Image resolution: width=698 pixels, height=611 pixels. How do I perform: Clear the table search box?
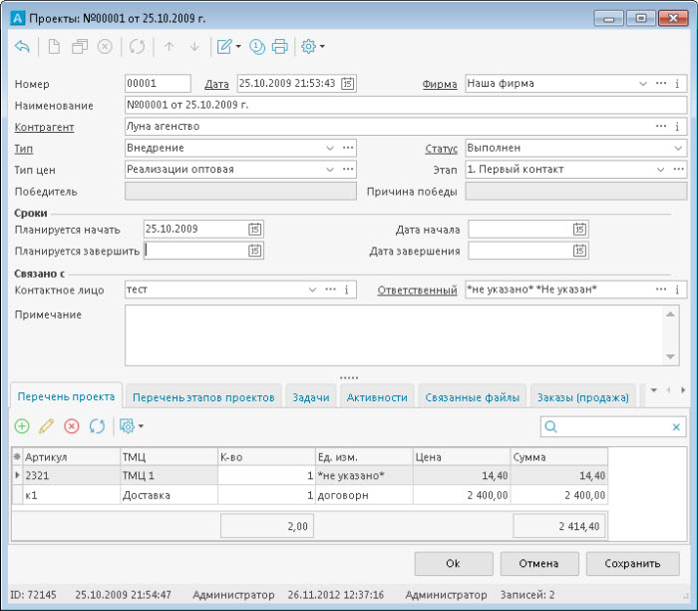[677, 427]
